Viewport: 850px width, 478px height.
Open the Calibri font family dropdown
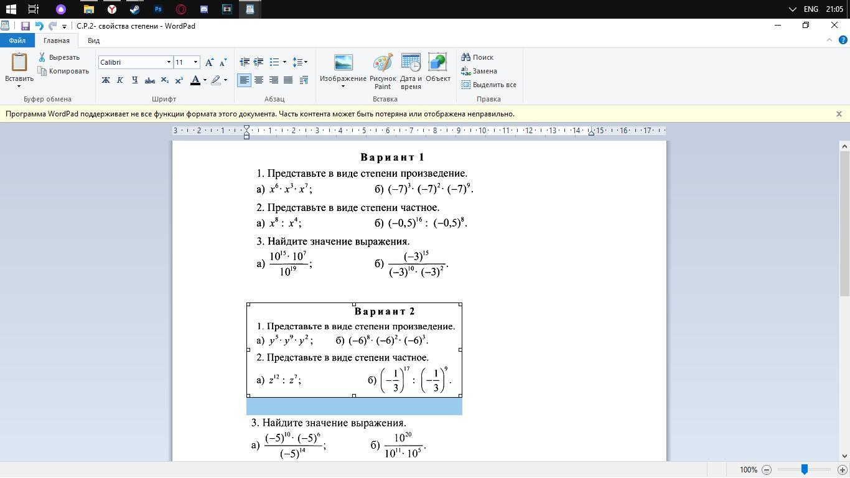point(169,62)
